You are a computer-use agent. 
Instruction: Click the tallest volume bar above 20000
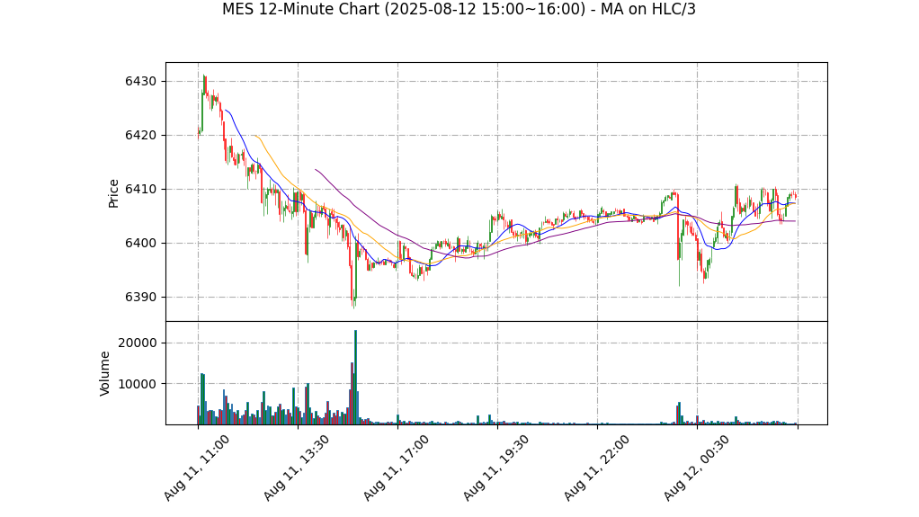(355, 377)
